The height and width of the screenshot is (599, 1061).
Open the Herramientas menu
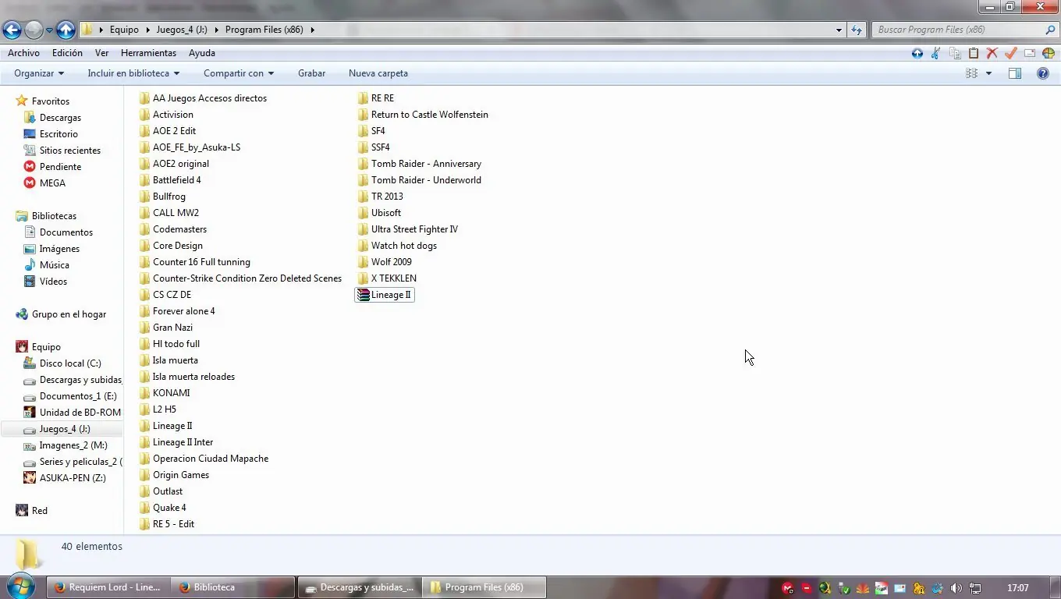[x=148, y=53]
